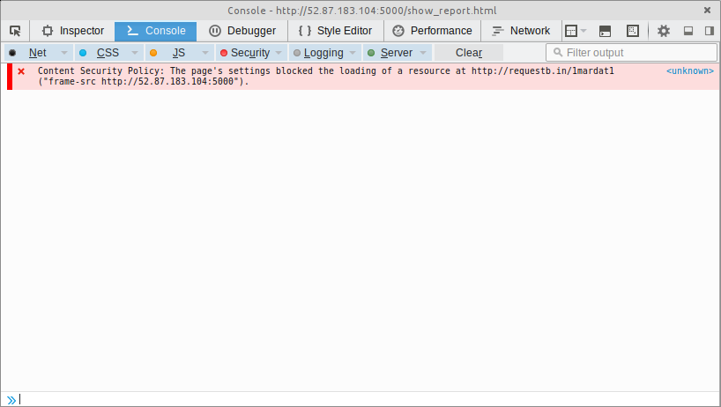Open the <unknown> source link

tap(690, 70)
